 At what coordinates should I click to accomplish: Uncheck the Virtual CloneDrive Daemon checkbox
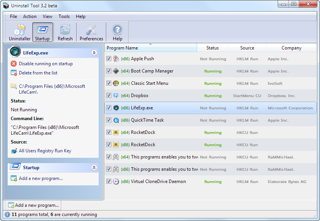pos(109,181)
